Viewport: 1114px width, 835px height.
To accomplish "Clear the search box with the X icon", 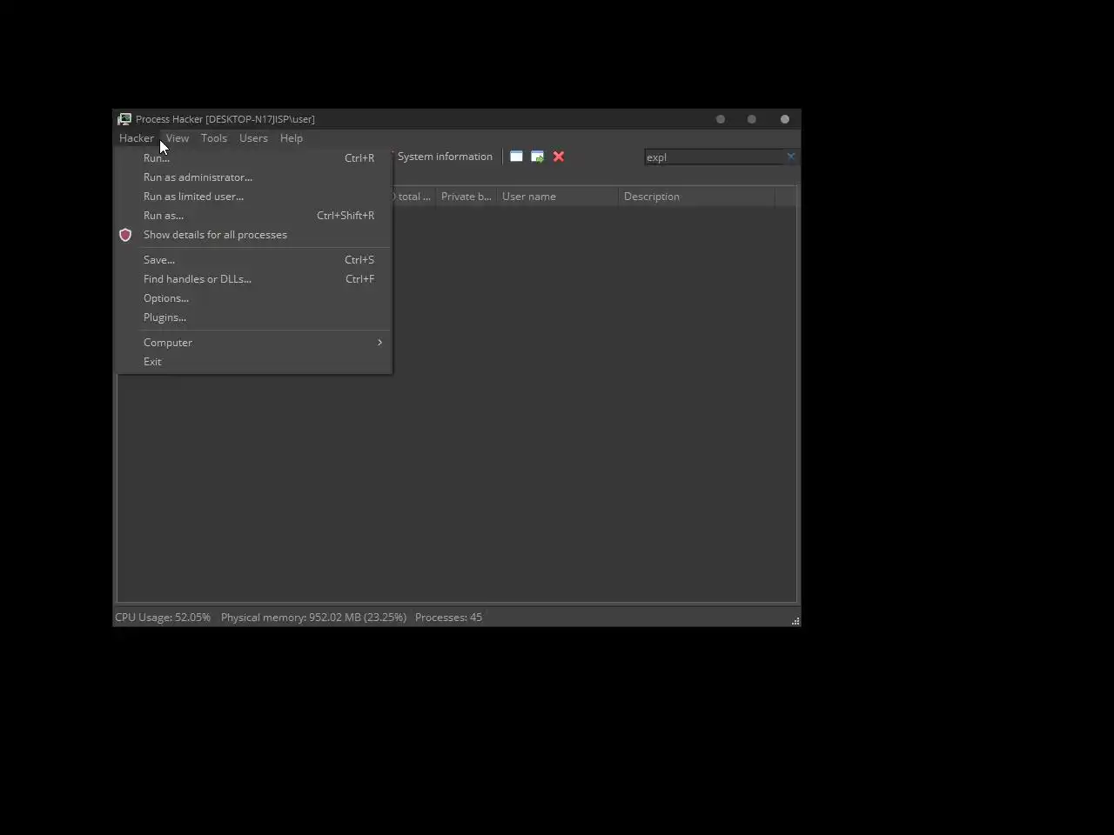I will coord(790,157).
